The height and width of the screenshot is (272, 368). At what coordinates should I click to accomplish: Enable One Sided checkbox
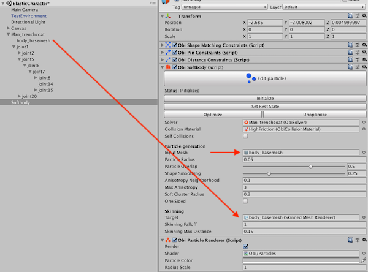(x=245, y=201)
